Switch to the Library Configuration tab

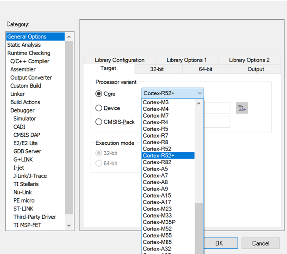pyautogui.click(x=120, y=60)
